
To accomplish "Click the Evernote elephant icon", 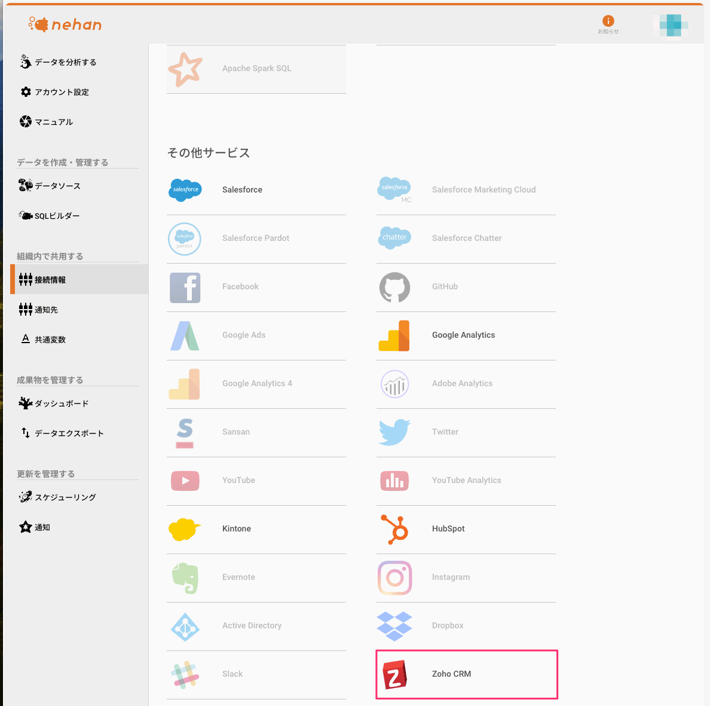I will [x=185, y=578].
